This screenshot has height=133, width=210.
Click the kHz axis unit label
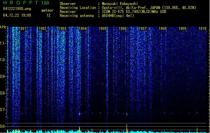3,27
